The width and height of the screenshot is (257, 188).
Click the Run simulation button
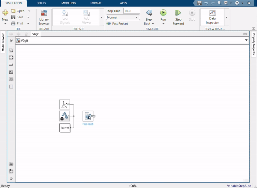tap(163, 13)
